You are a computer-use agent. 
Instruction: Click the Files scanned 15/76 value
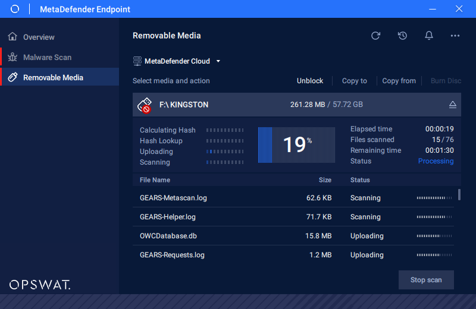[x=443, y=140]
